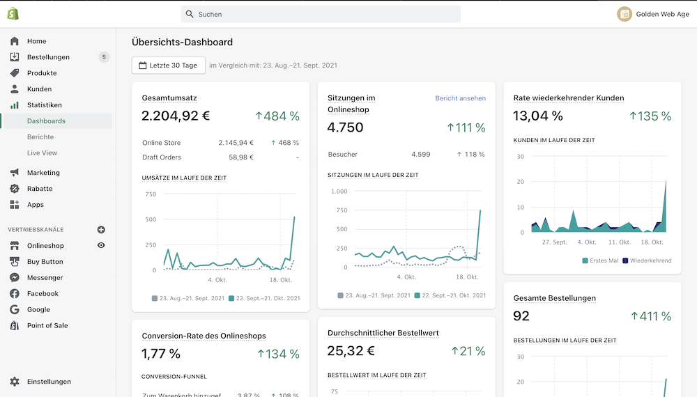The height and width of the screenshot is (397, 697).
Task: Click Rate wiederkehrender Kunden title
Action: tap(569, 98)
